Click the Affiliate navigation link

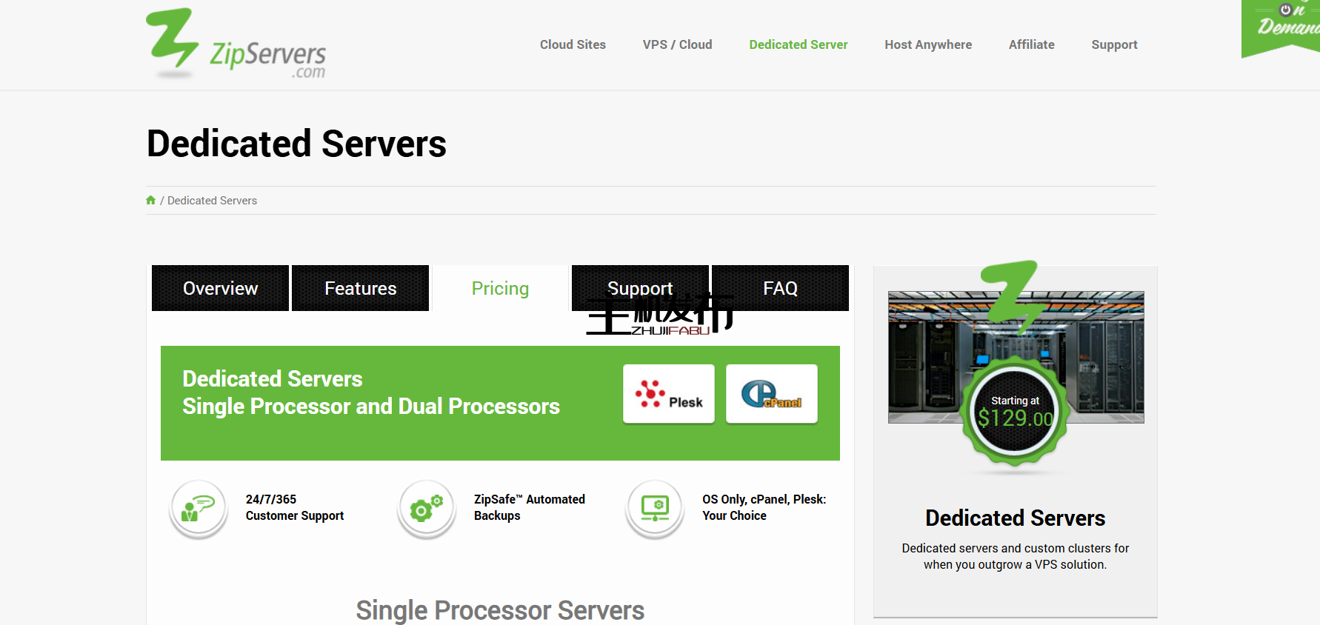tap(1031, 44)
